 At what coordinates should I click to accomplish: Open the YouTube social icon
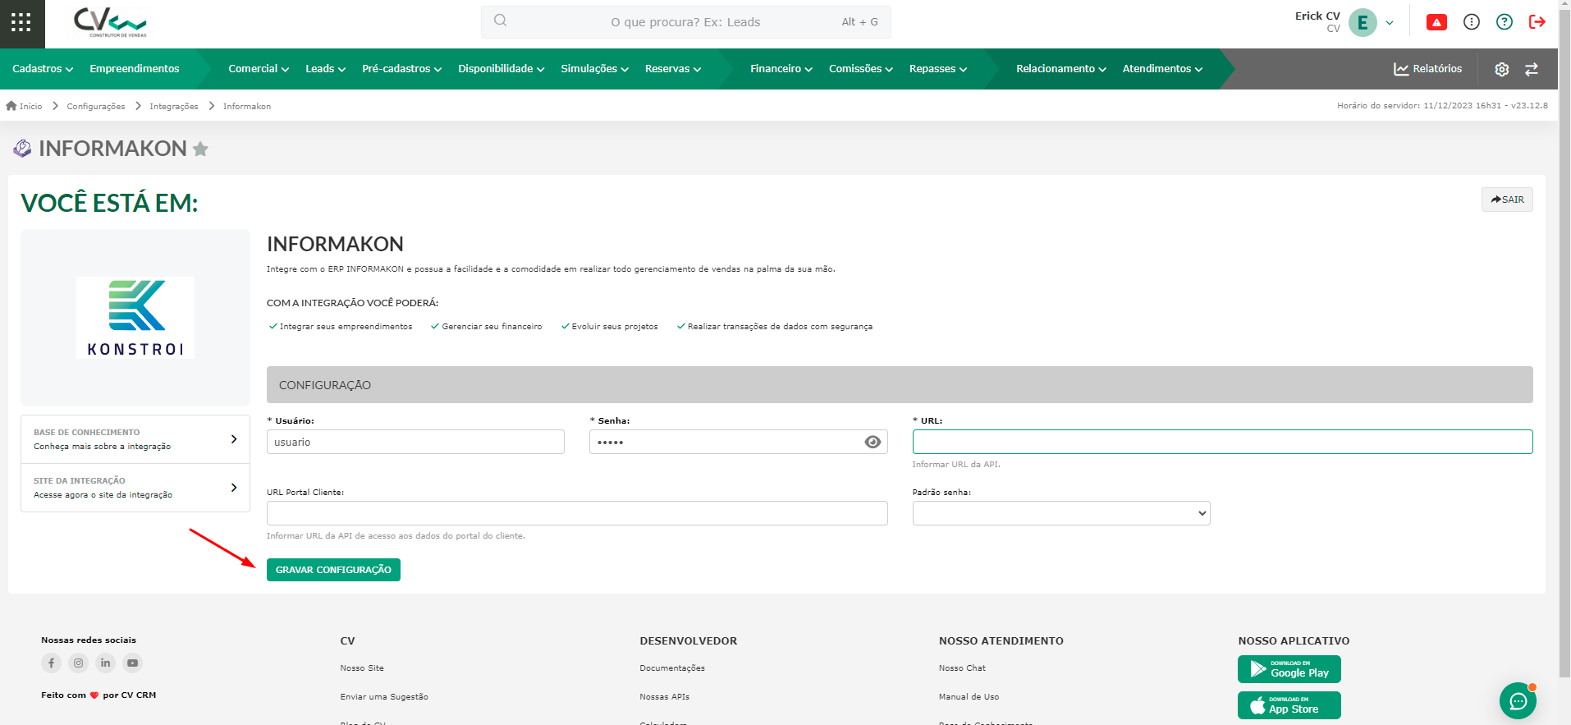pyautogui.click(x=132, y=663)
